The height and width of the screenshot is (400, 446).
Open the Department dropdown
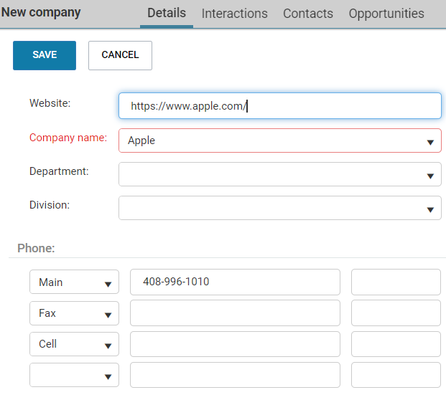point(280,174)
